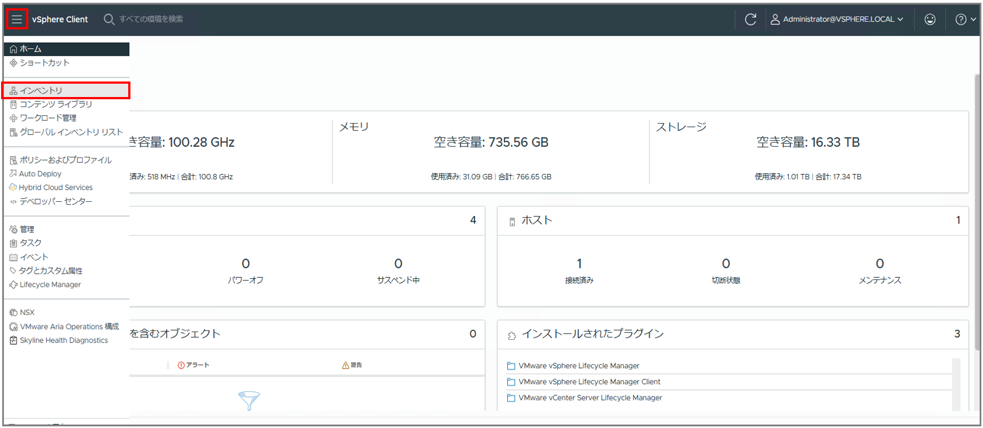Open the feedback smiley icon

pyautogui.click(x=930, y=19)
